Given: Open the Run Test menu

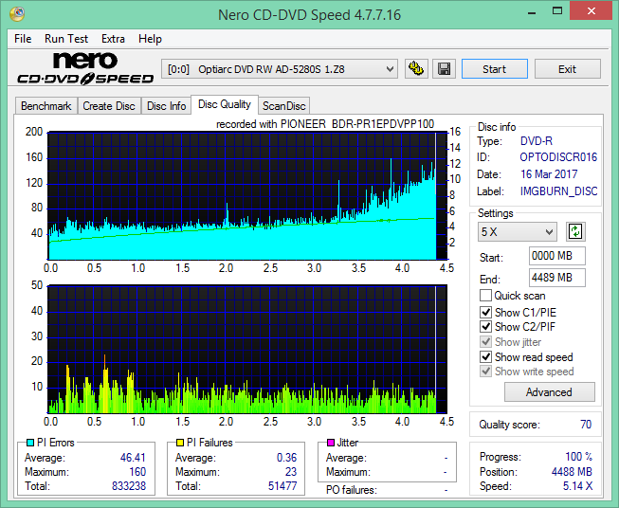Looking at the screenshot, I should [66, 39].
